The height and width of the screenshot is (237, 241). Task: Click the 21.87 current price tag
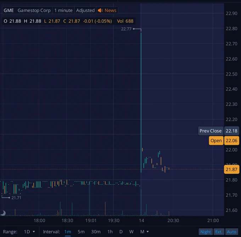coord(231,169)
